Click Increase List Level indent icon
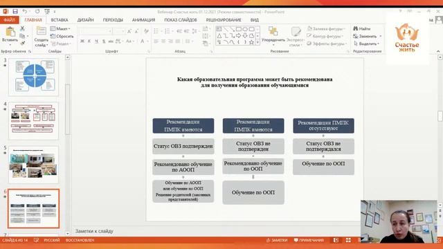Image resolution: width=443 pixels, height=249 pixels. (186, 31)
